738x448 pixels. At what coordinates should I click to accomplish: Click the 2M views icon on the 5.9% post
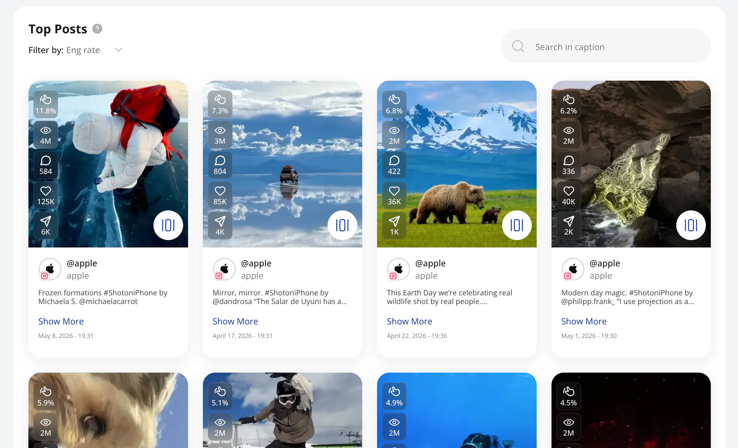click(46, 422)
